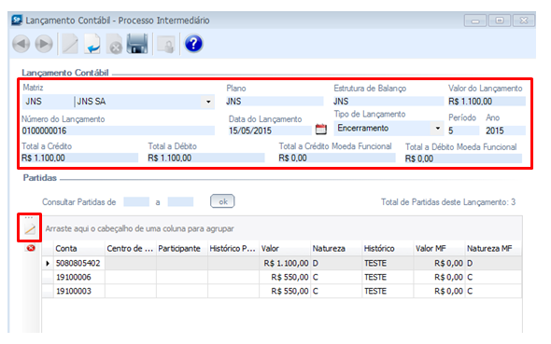The width and height of the screenshot is (551, 344).
Task: Click the Total a Débito field
Action: pyautogui.click(x=205, y=158)
